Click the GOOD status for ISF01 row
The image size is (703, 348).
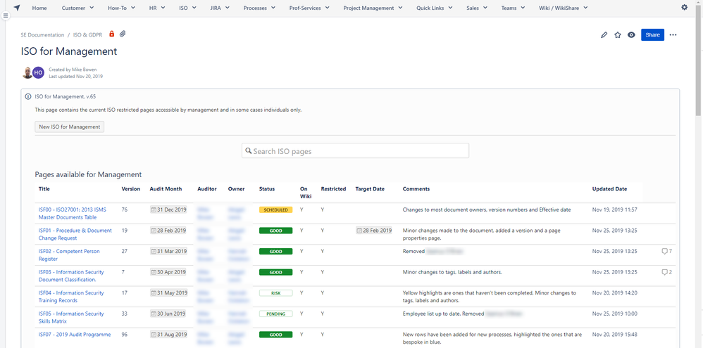point(275,231)
